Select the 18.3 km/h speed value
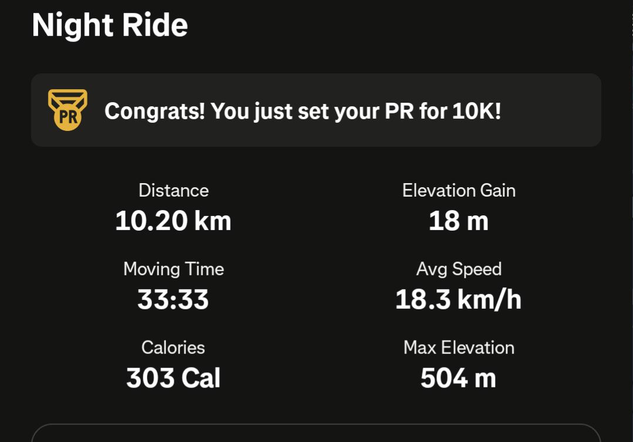Image resolution: width=633 pixels, height=442 pixels. [459, 299]
